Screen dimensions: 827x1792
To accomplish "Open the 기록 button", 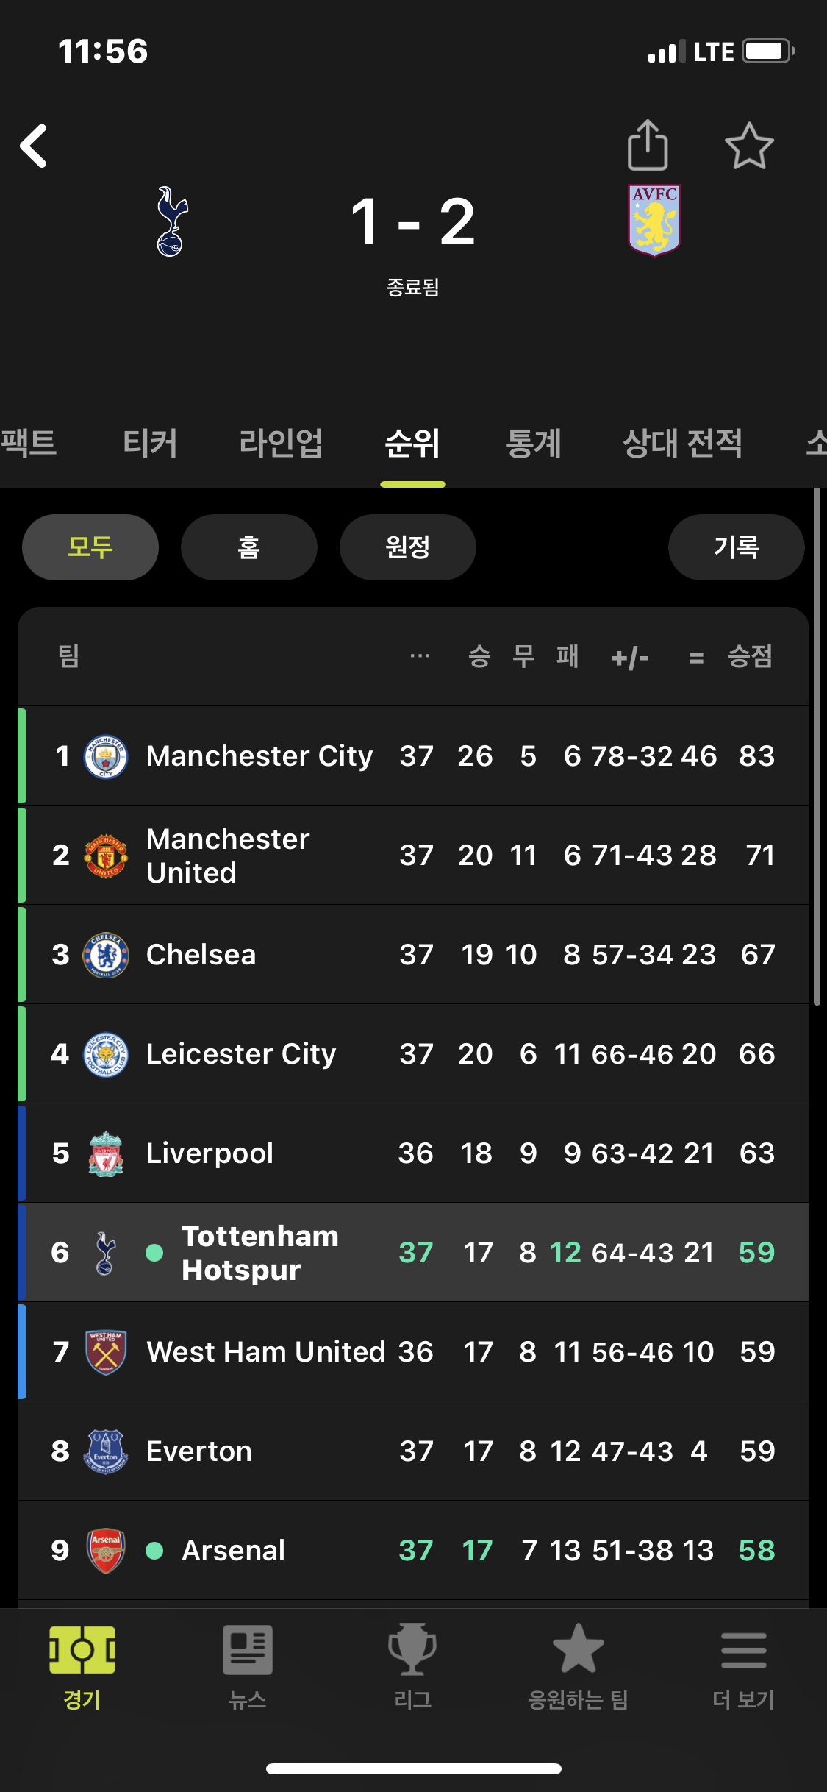I will pyautogui.click(x=737, y=547).
